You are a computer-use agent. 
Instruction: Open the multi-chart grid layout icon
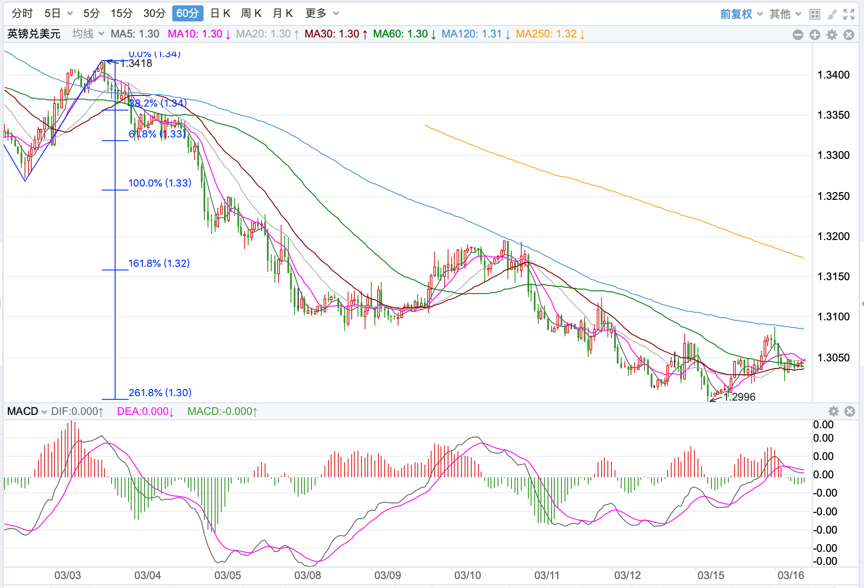pyautogui.click(x=815, y=14)
